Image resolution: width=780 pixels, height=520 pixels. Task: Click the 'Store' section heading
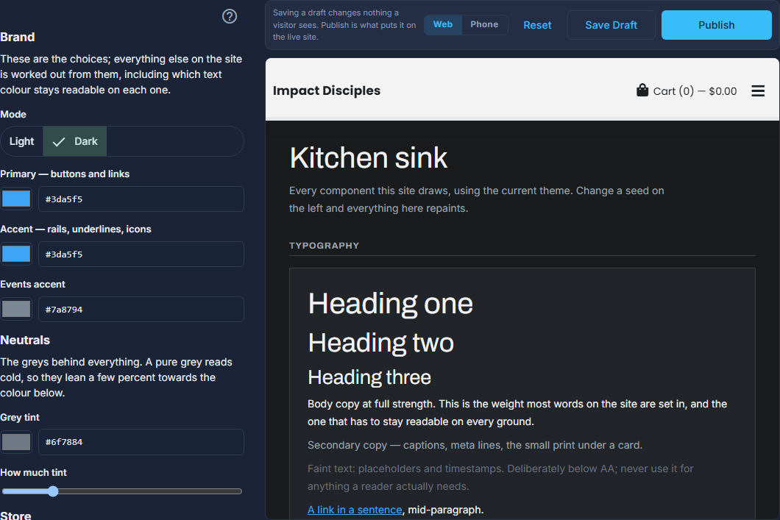coord(15,515)
